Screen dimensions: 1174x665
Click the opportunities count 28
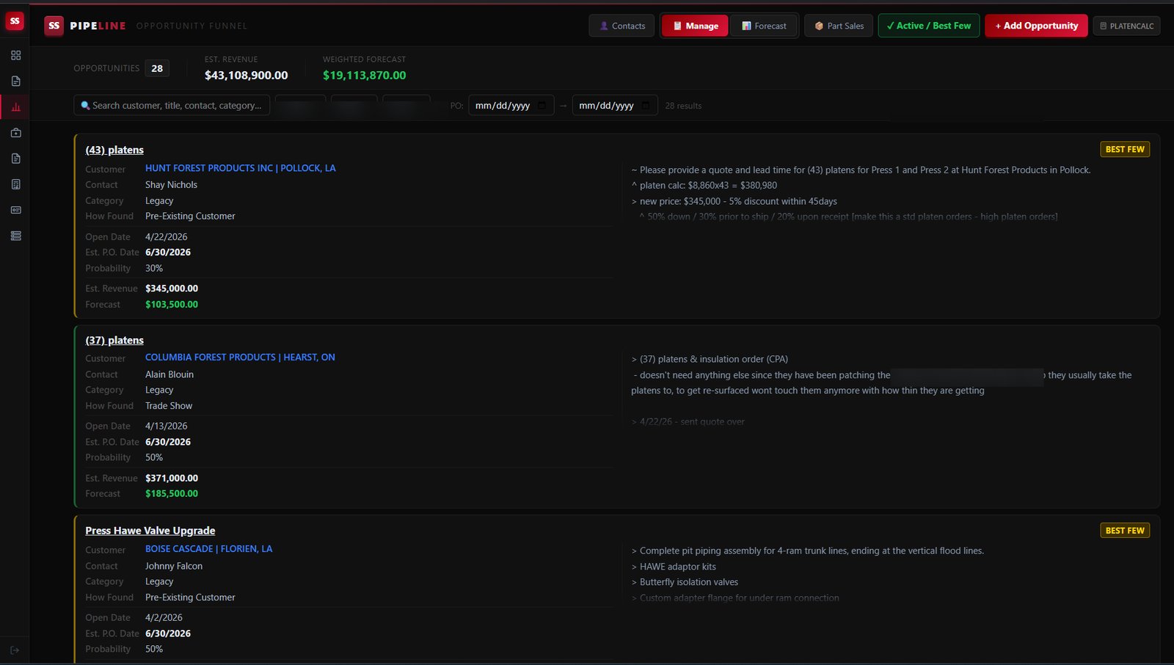point(157,68)
